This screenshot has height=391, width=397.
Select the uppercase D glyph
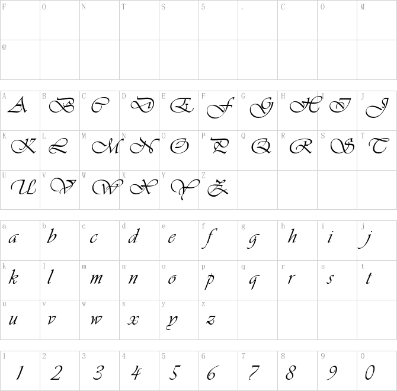click(143, 104)
